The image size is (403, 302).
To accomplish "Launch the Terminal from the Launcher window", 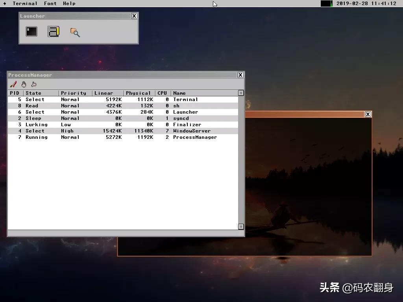I will pos(31,31).
